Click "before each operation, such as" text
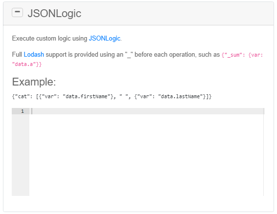The width and height of the screenshot is (277, 214). click(177, 55)
